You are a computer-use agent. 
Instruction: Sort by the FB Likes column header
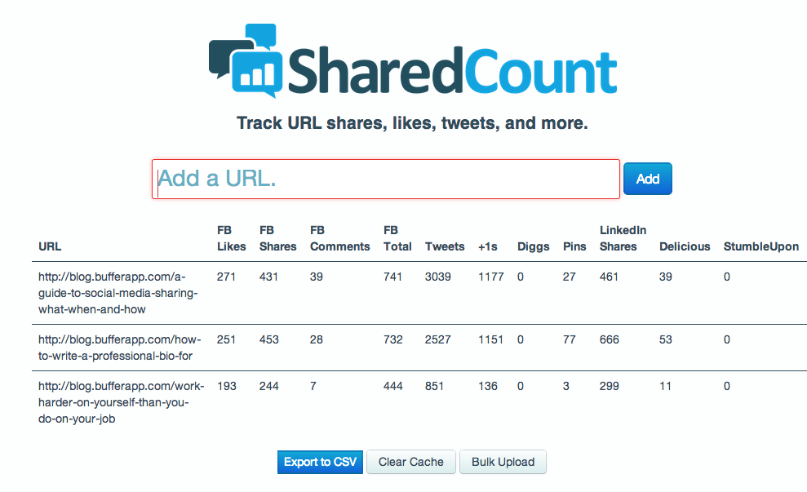point(231,238)
